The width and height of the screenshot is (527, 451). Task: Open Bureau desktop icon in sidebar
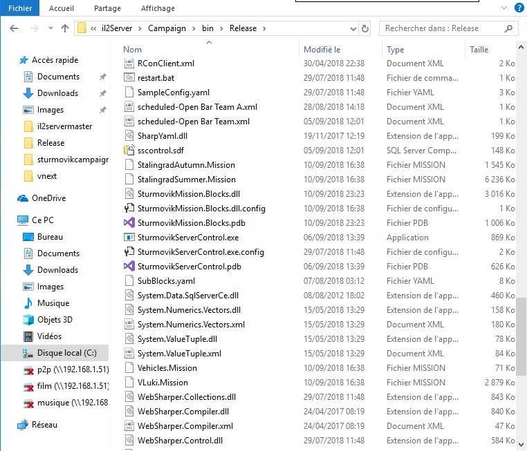point(28,237)
